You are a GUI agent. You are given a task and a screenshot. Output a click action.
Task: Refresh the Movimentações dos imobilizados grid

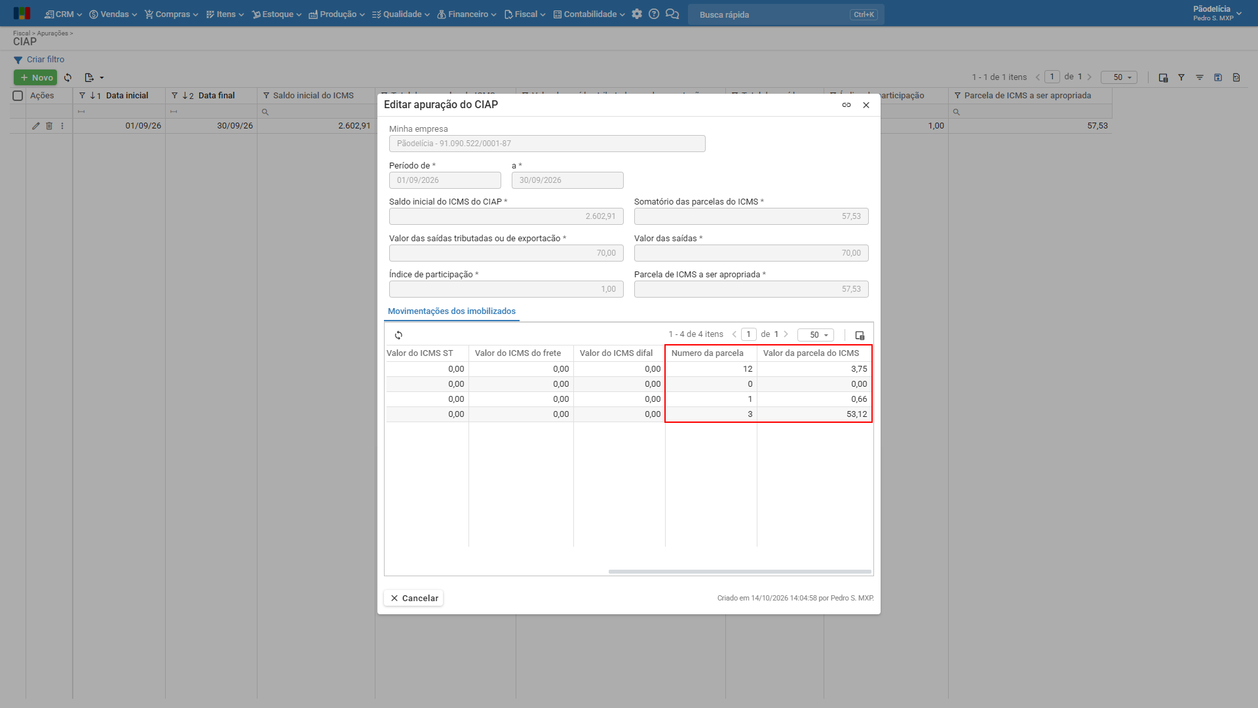(398, 335)
